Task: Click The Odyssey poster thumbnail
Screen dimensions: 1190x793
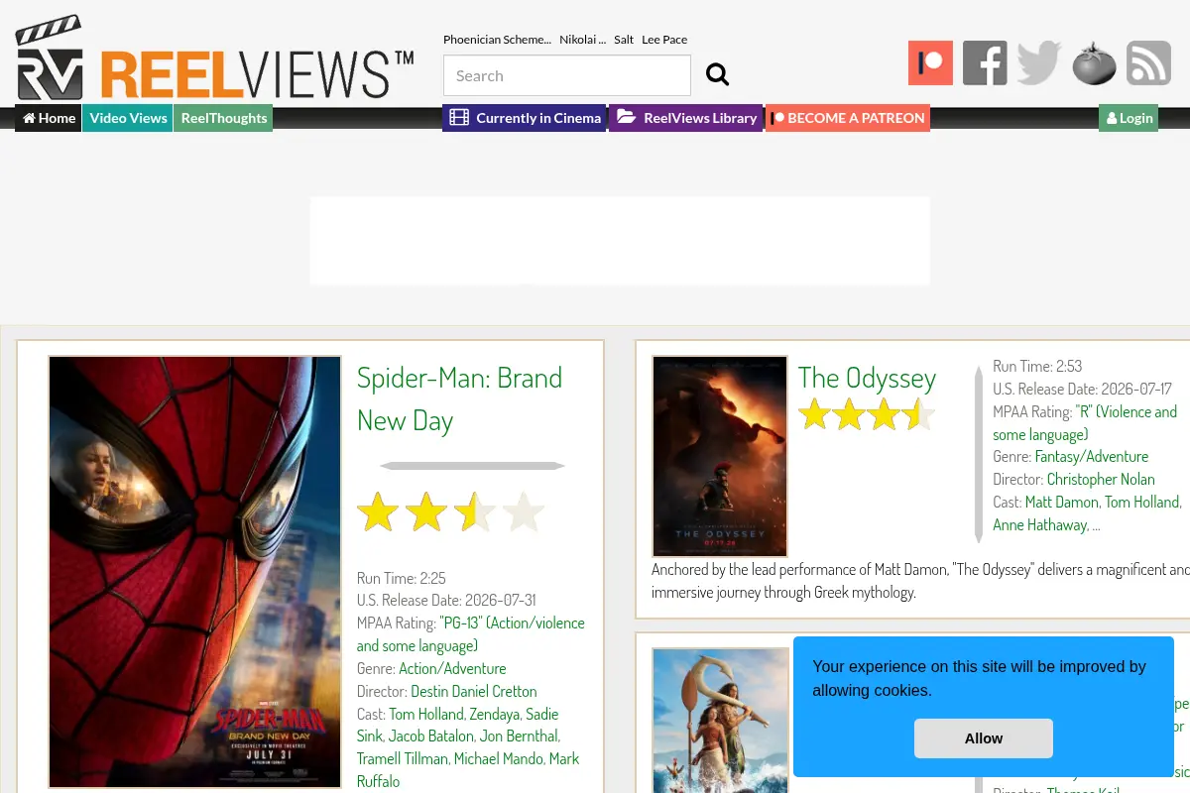Action: 720,456
